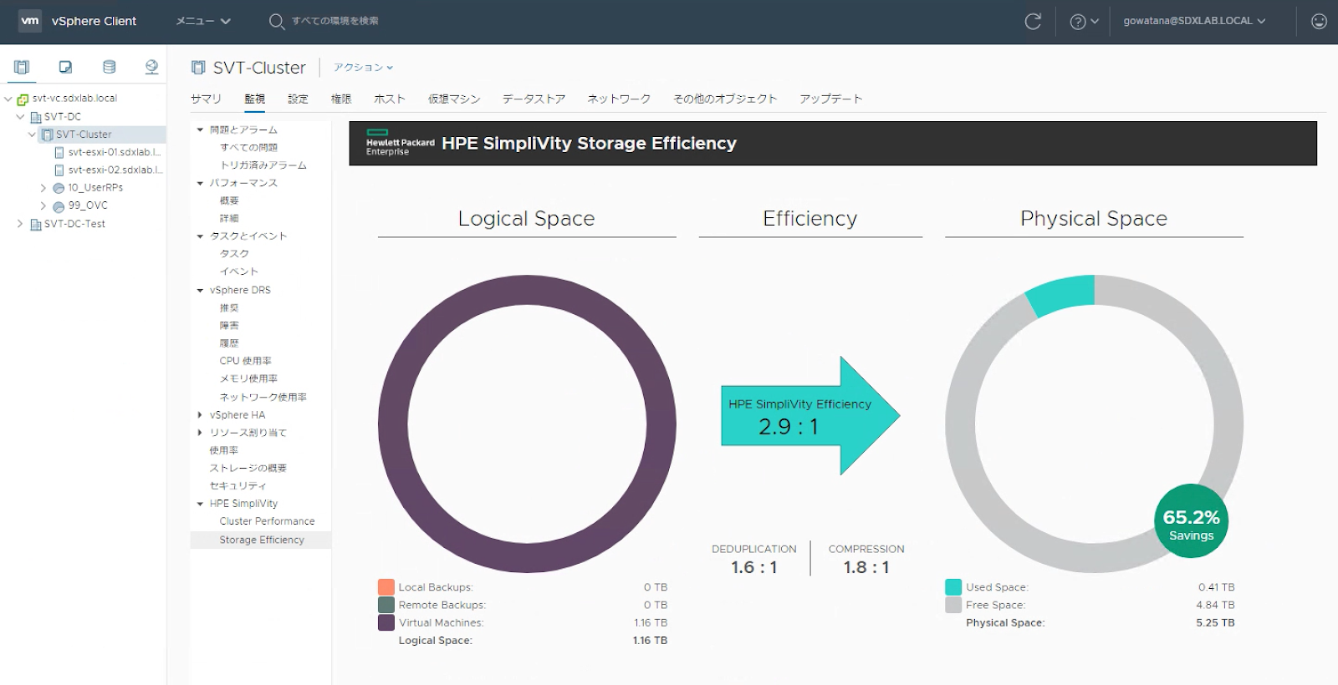1338x685 pixels.
Task: Click the cluster icon beside SVT-Cluster title
Action: (x=198, y=68)
